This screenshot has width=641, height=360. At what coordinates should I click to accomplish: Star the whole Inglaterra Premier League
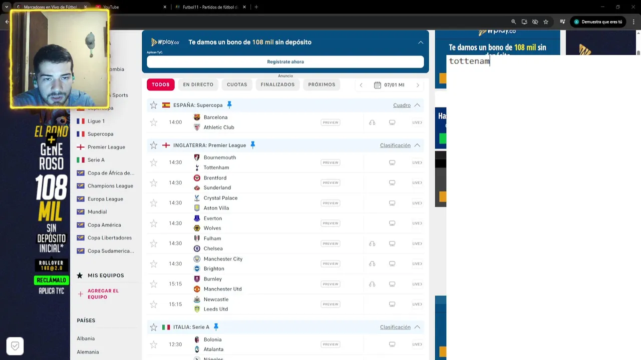[x=154, y=145]
